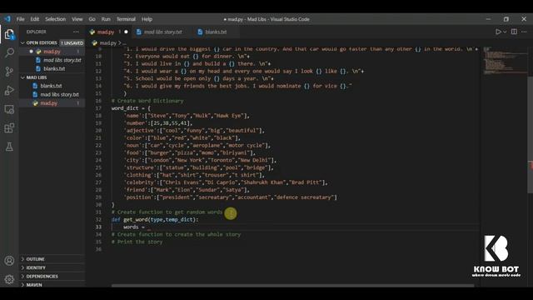Run Python file with play icon
The width and height of the screenshot is (533, 300).
point(498,32)
